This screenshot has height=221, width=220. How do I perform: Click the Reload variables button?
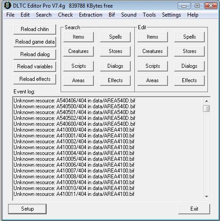click(x=35, y=66)
